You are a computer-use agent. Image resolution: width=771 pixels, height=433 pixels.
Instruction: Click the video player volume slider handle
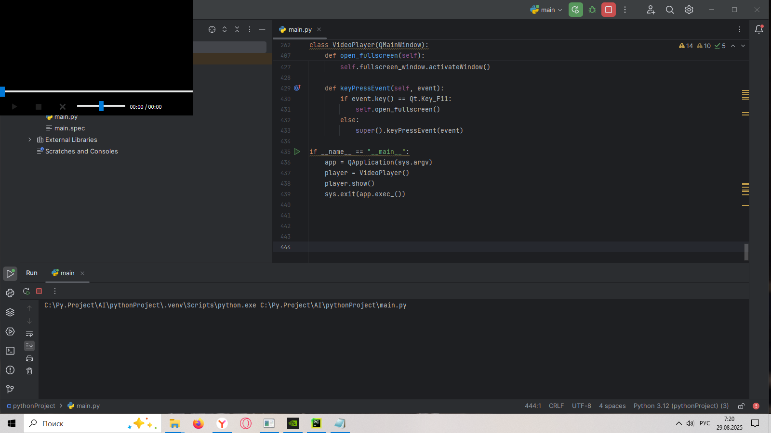[101, 106]
